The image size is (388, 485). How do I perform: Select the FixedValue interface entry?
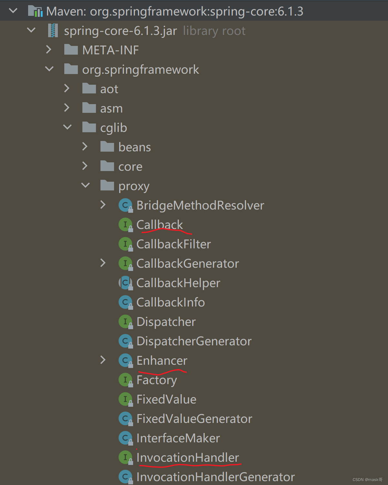(x=166, y=399)
